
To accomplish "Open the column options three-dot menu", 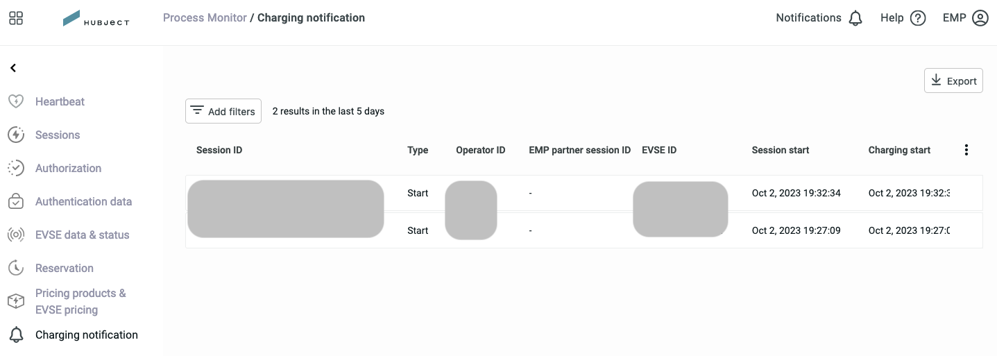I will point(966,150).
